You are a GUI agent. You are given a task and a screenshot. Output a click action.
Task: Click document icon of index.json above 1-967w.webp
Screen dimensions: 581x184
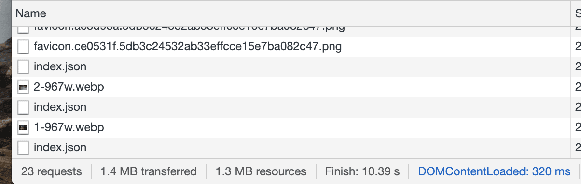click(x=23, y=107)
